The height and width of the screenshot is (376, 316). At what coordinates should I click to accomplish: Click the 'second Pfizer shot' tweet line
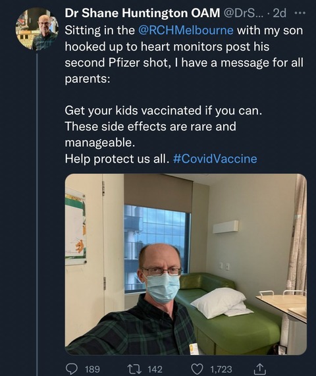[x=184, y=63]
